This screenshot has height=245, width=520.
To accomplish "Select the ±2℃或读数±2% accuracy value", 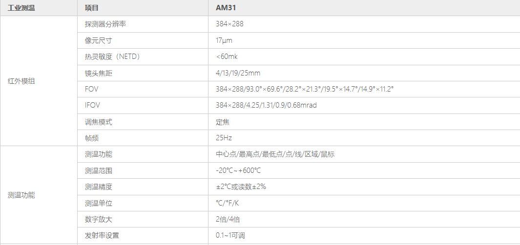I will tap(241, 187).
